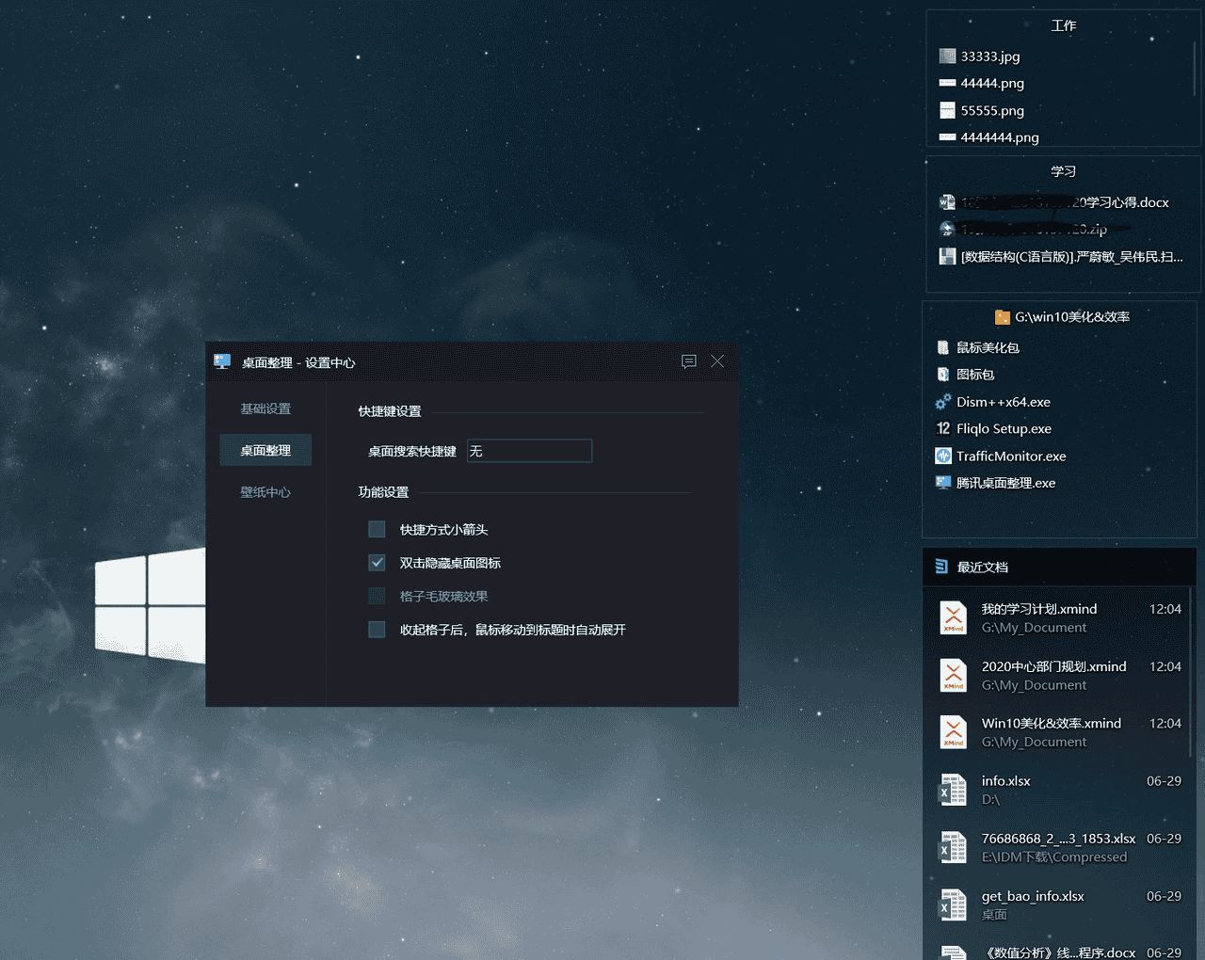Viewport: 1205px width, 960px height.
Task: Click the 桌面搜索快捷键 input box
Action: (x=529, y=451)
